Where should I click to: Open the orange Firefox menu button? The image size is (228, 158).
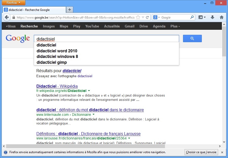(13, 3)
